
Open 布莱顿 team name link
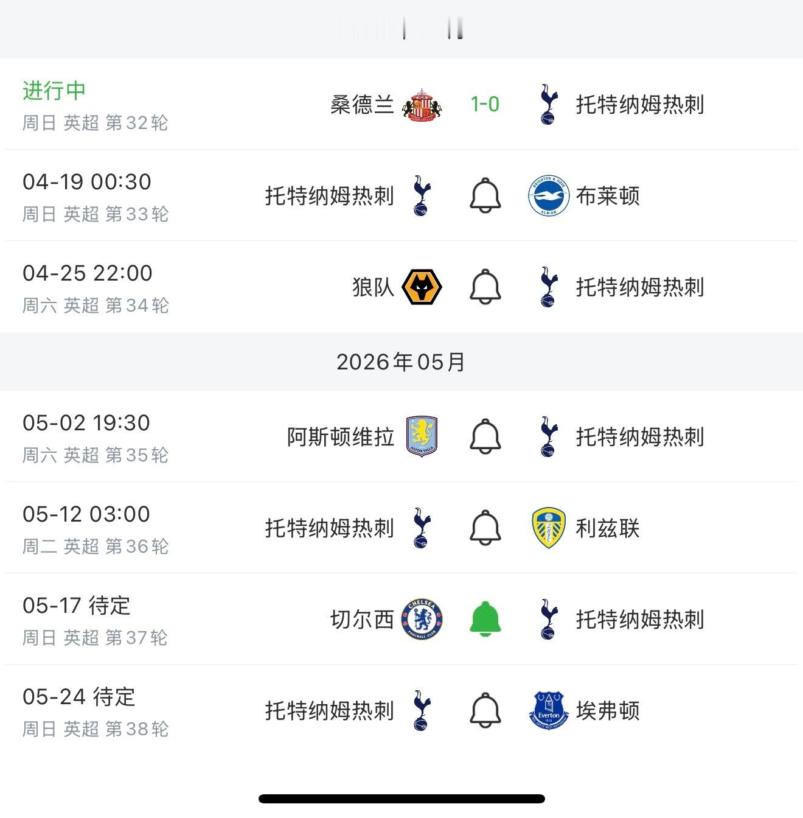click(608, 196)
